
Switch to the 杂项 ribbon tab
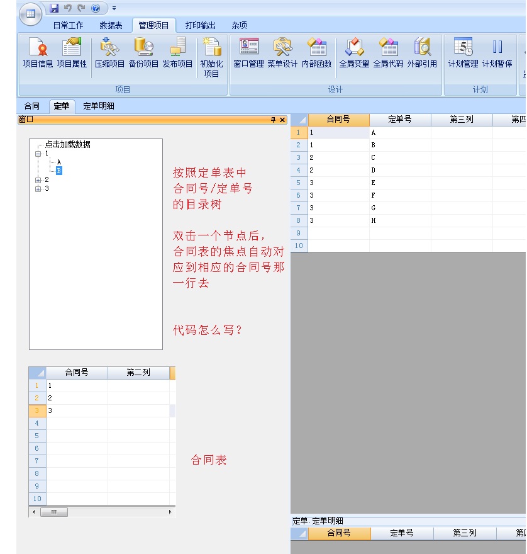coord(240,25)
